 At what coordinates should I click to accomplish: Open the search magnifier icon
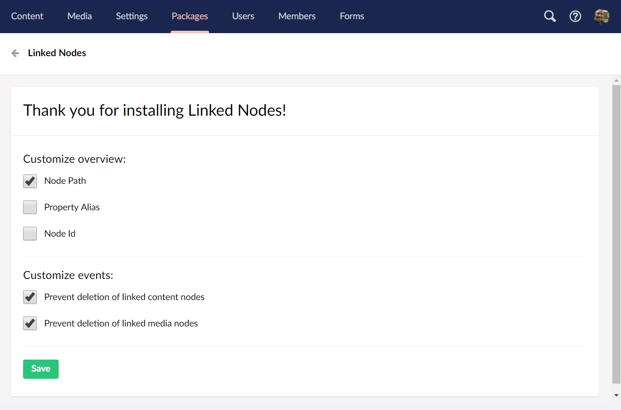click(550, 16)
